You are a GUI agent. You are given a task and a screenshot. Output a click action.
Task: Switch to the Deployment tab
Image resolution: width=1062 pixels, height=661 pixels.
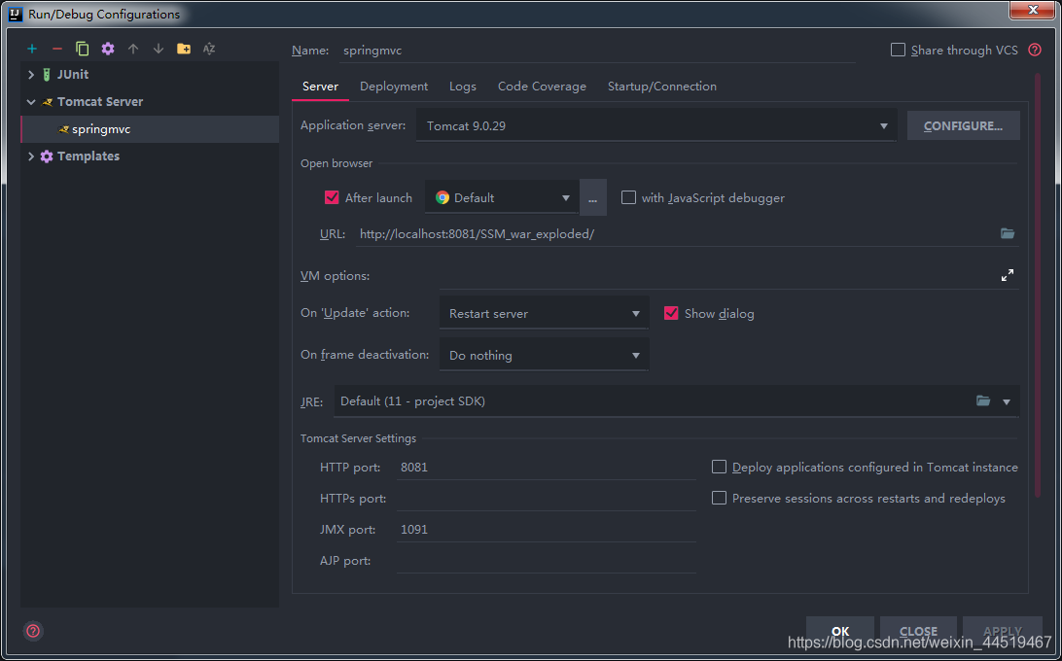point(394,87)
